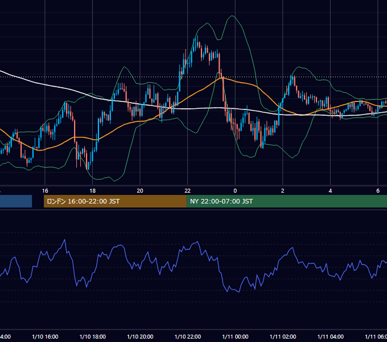This screenshot has width=387, height=342.
Task: Click the 1/10 18:00 date label
Action: click(x=93, y=337)
